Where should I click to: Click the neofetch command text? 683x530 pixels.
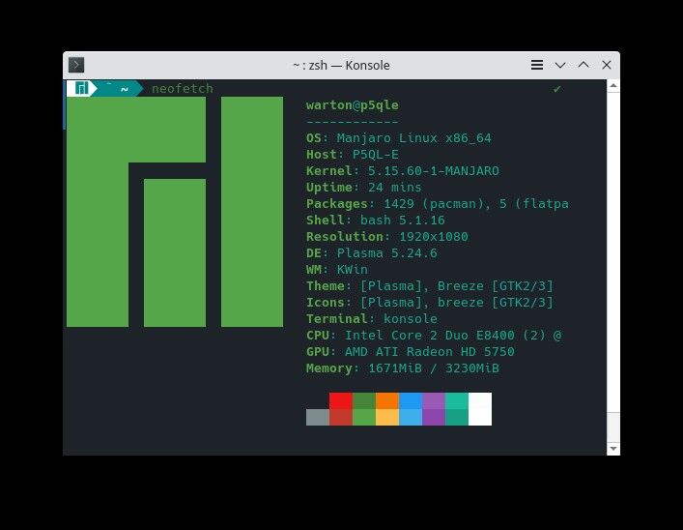[x=183, y=89]
